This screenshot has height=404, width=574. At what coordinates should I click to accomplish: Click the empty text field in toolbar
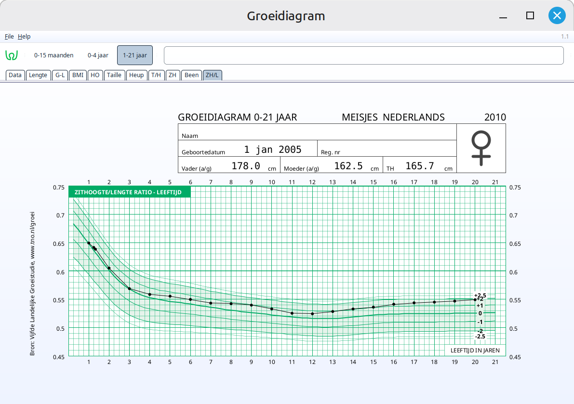point(363,55)
